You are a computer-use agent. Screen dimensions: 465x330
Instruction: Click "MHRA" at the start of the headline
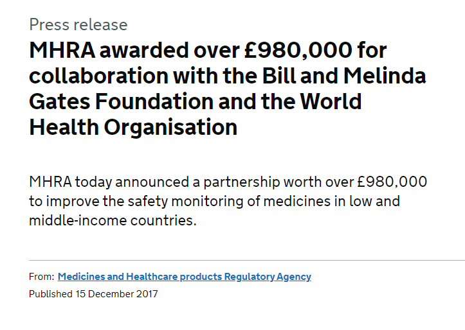62,50
